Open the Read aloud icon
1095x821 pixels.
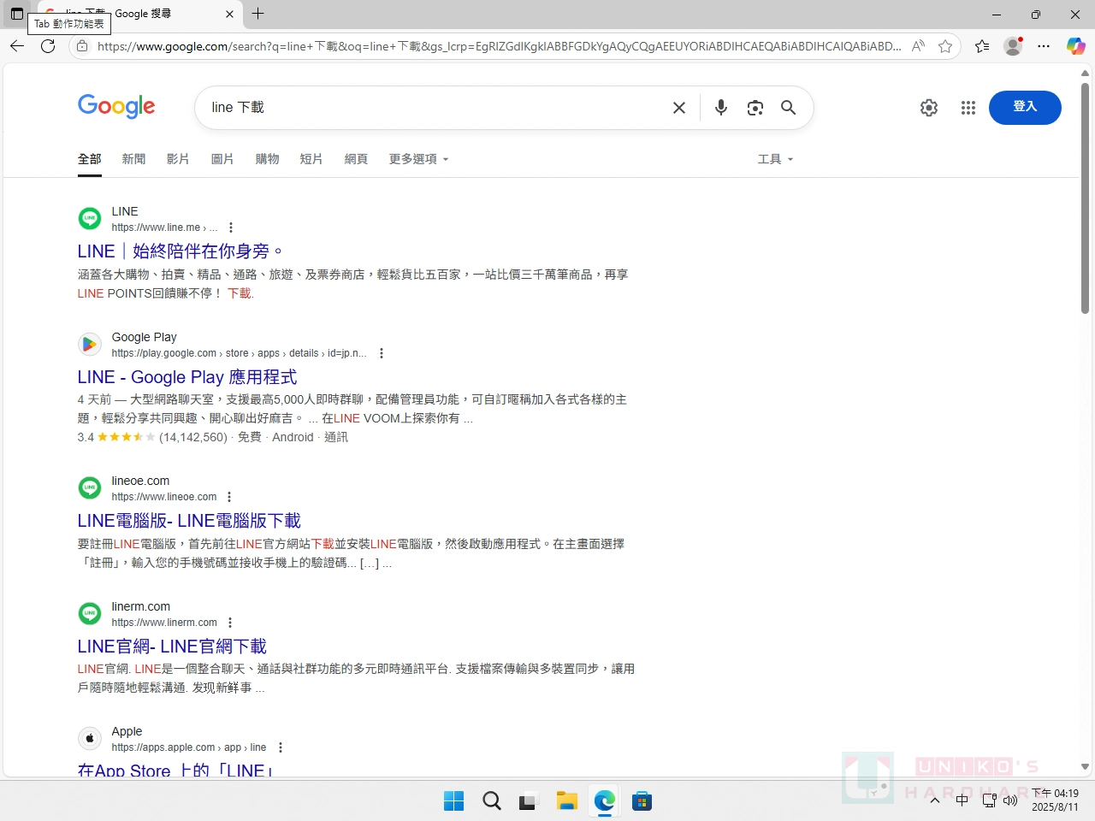pos(918,46)
